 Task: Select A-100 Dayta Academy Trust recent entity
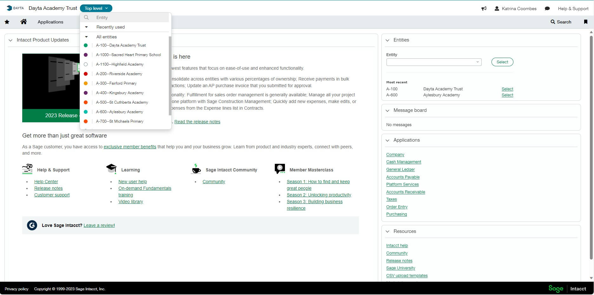point(507,89)
